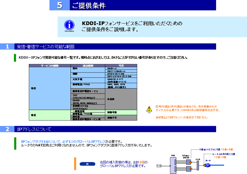Click the lower IP phone adapter hatched box
The height and width of the screenshot is (174, 247).
[189, 169]
